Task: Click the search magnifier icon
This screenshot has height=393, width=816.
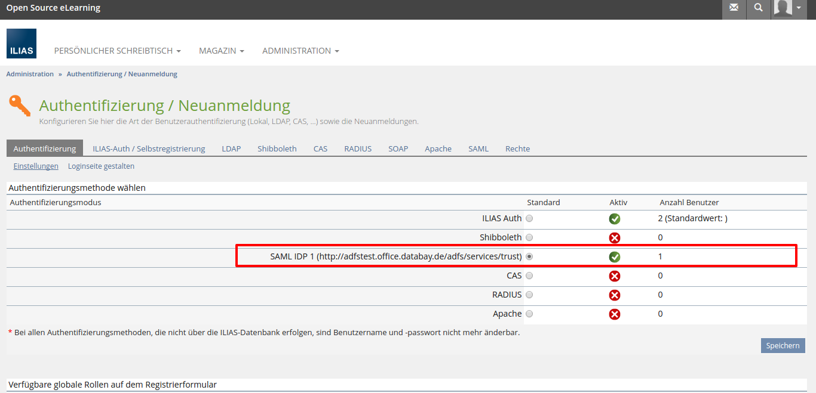Action: [x=758, y=8]
